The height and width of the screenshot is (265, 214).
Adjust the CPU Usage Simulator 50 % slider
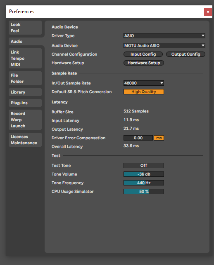click(x=143, y=192)
